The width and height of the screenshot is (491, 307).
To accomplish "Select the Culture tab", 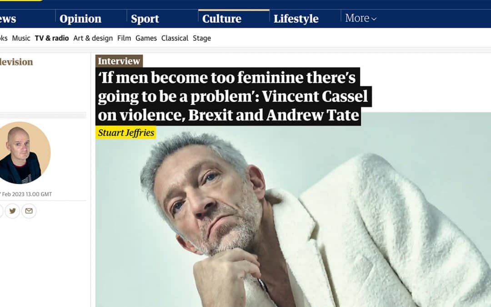I will pos(222,19).
